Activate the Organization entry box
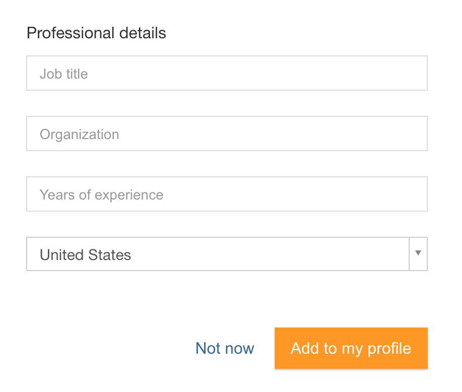Screen dimensions: 462x392 coord(227,134)
